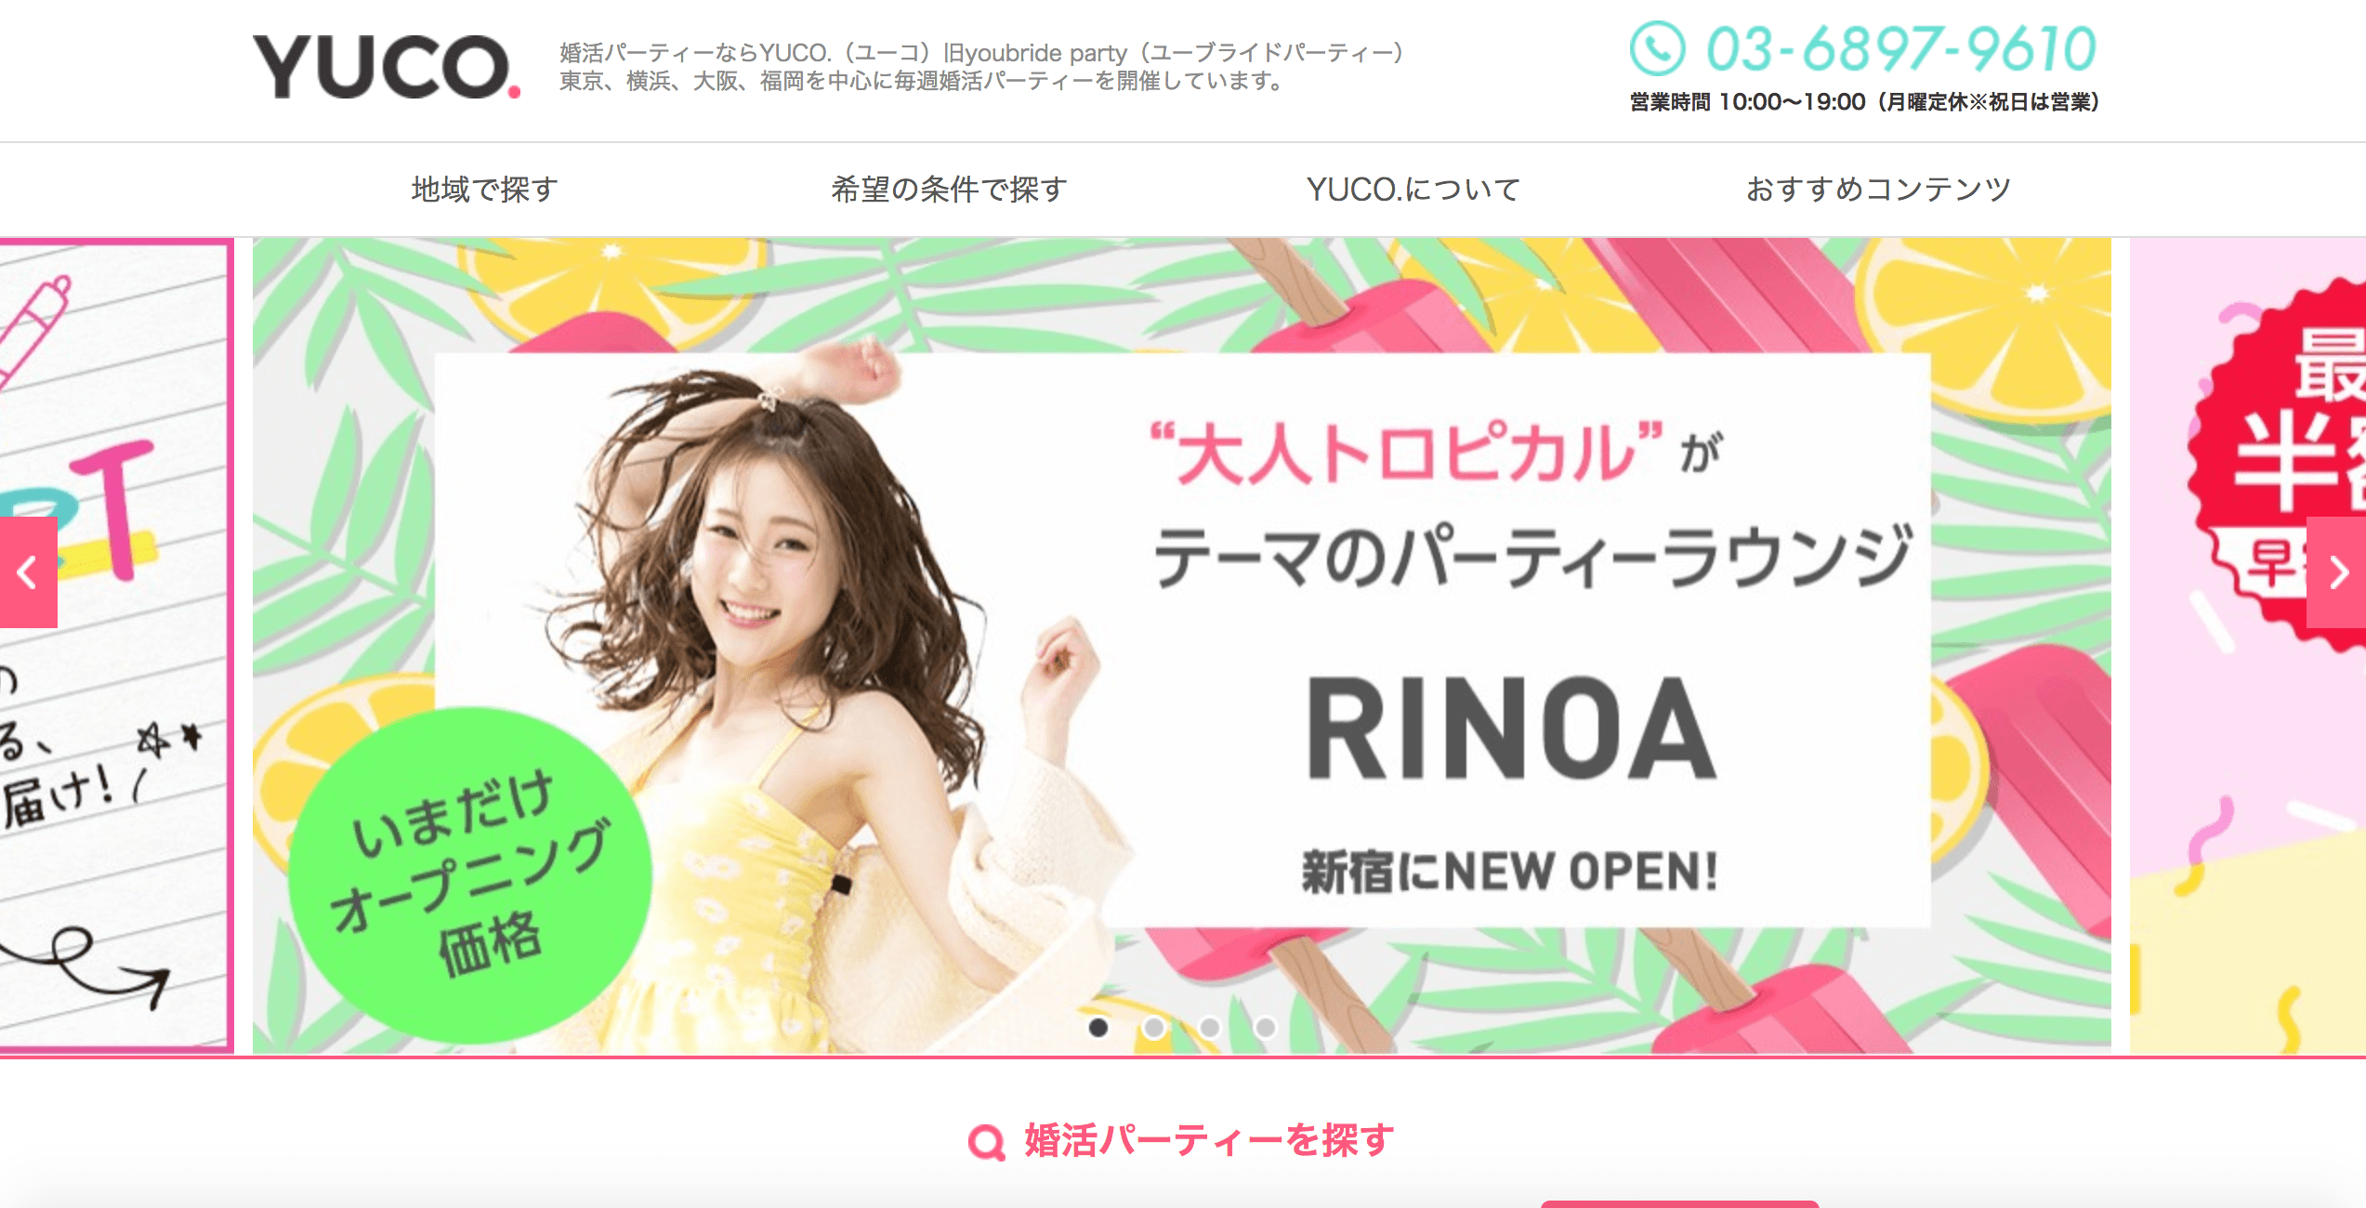Viewport: 2366px width, 1208px height.
Task: Open the おすすめコンテンツ menu
Action: click(x=1878, y=190)
